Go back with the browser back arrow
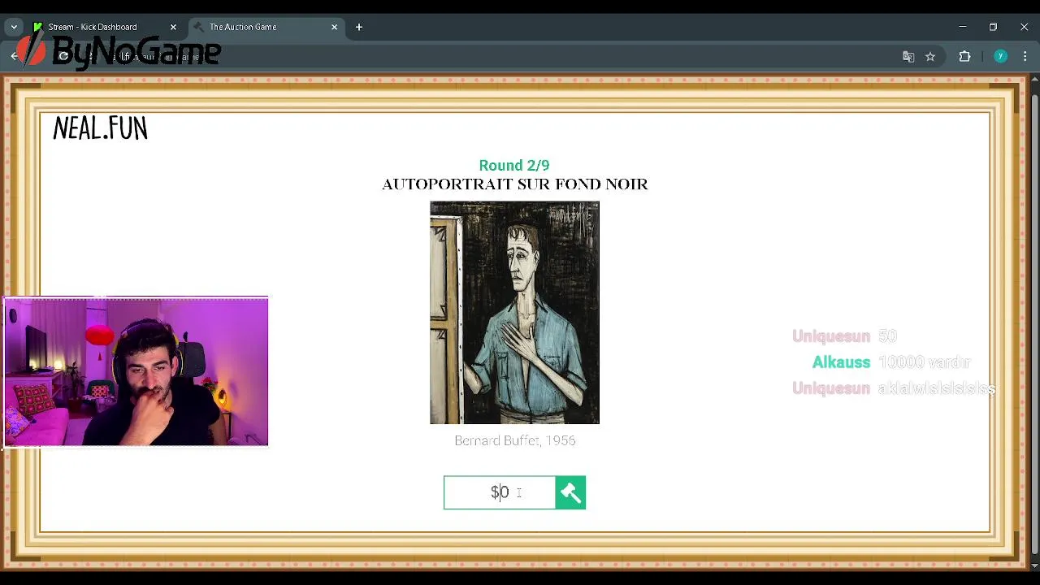1040x585 pixels. coord(14,56)
